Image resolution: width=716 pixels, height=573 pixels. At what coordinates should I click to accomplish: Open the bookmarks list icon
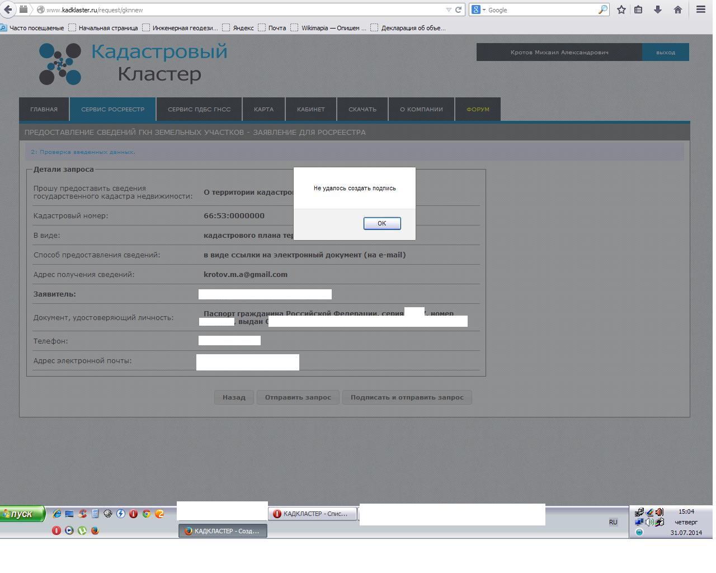(x=638, y=10)
